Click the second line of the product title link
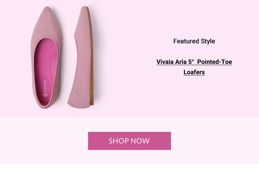The height and width of the screenshot is (174, 259). click(194, 72)
